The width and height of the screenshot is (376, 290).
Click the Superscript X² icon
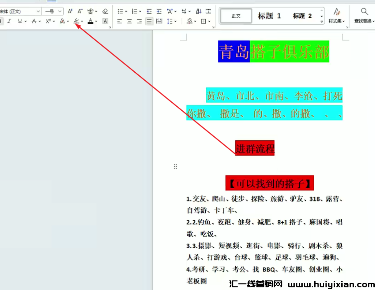48,21
